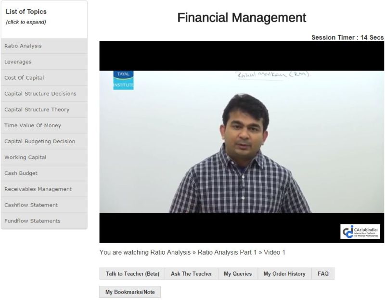This screenshot has height=305, width=385.
Task: Click the Tayal Institute logo in video
Action: pos(123,80)
